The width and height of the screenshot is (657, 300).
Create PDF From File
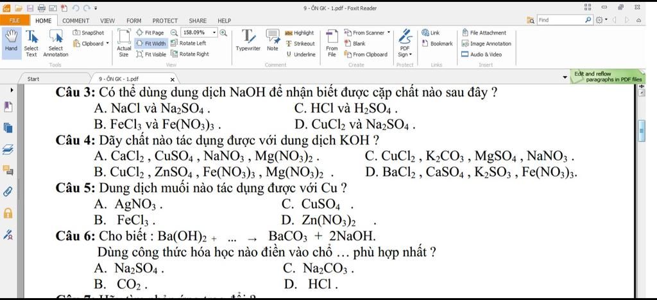(x=332, y=43)
